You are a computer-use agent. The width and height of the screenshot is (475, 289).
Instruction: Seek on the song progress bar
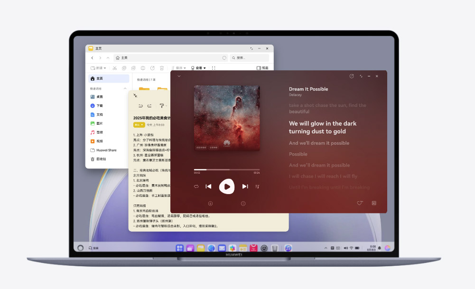point(227,169)
